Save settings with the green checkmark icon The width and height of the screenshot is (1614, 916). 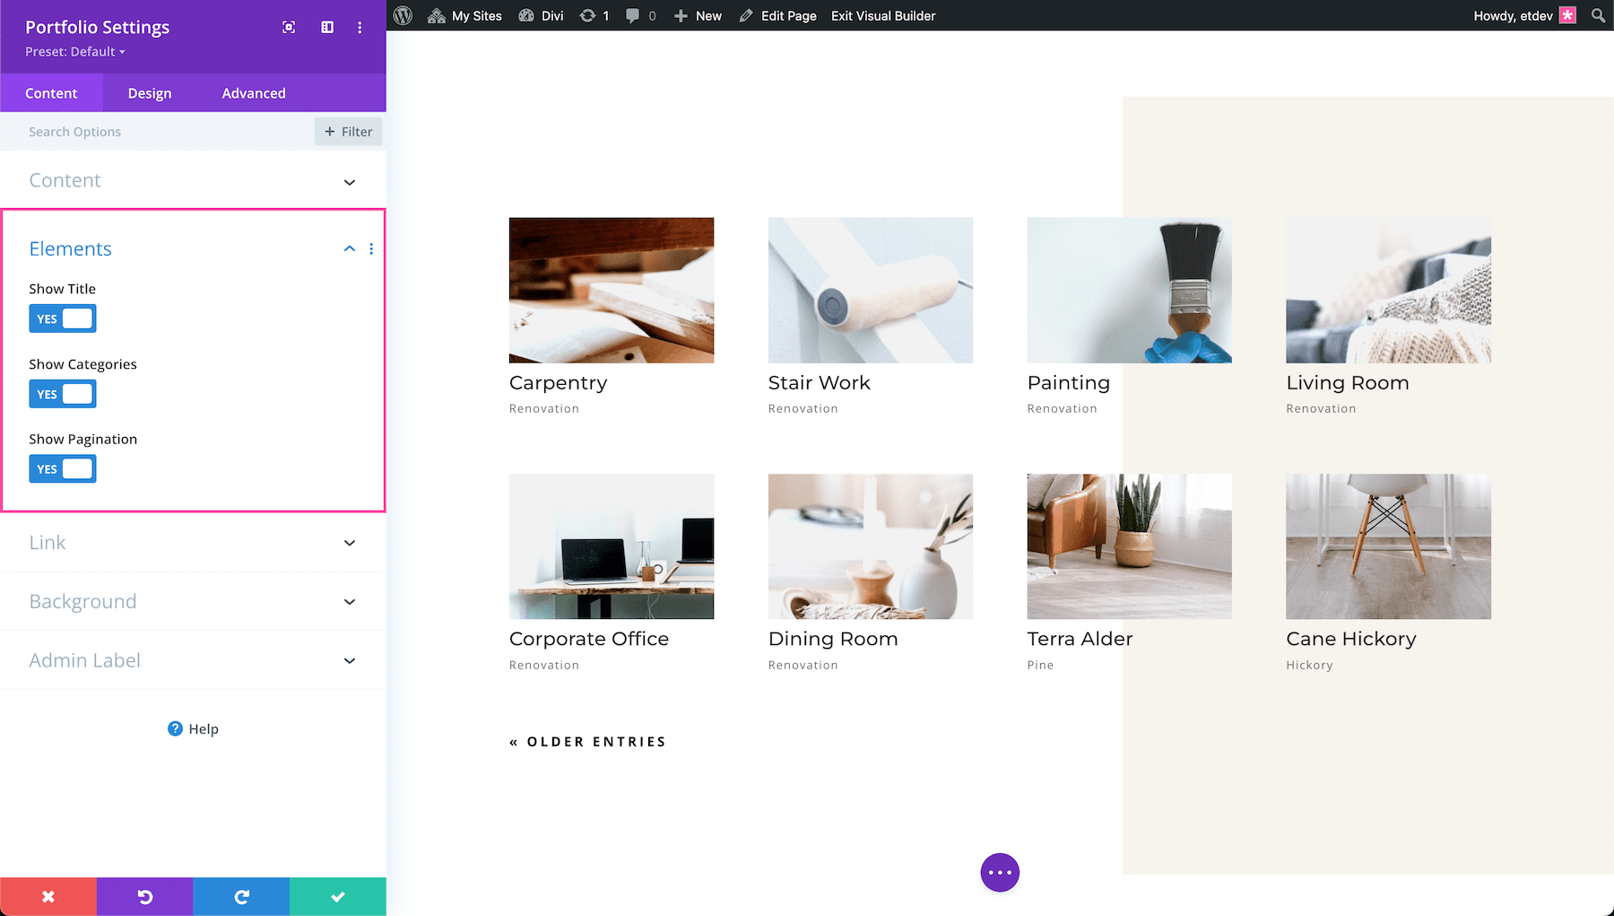337,895
